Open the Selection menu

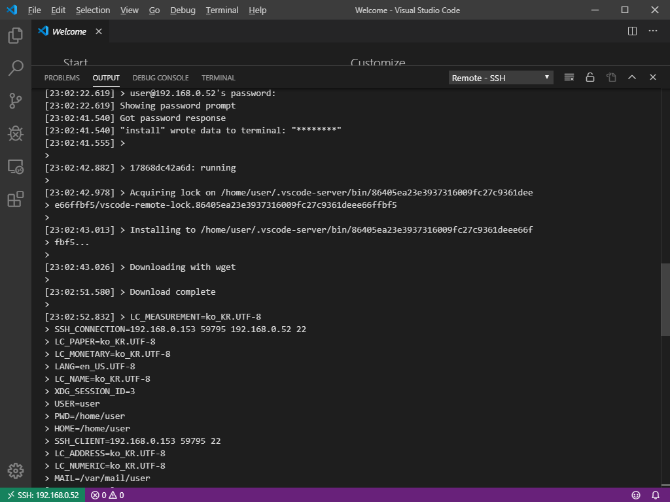tap(93, 10)
